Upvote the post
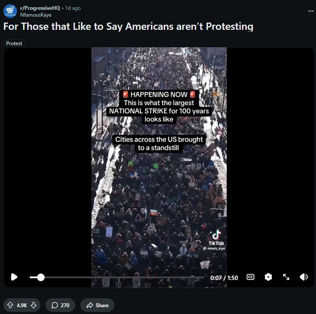The image size is (316, 314). coord(10,305)
